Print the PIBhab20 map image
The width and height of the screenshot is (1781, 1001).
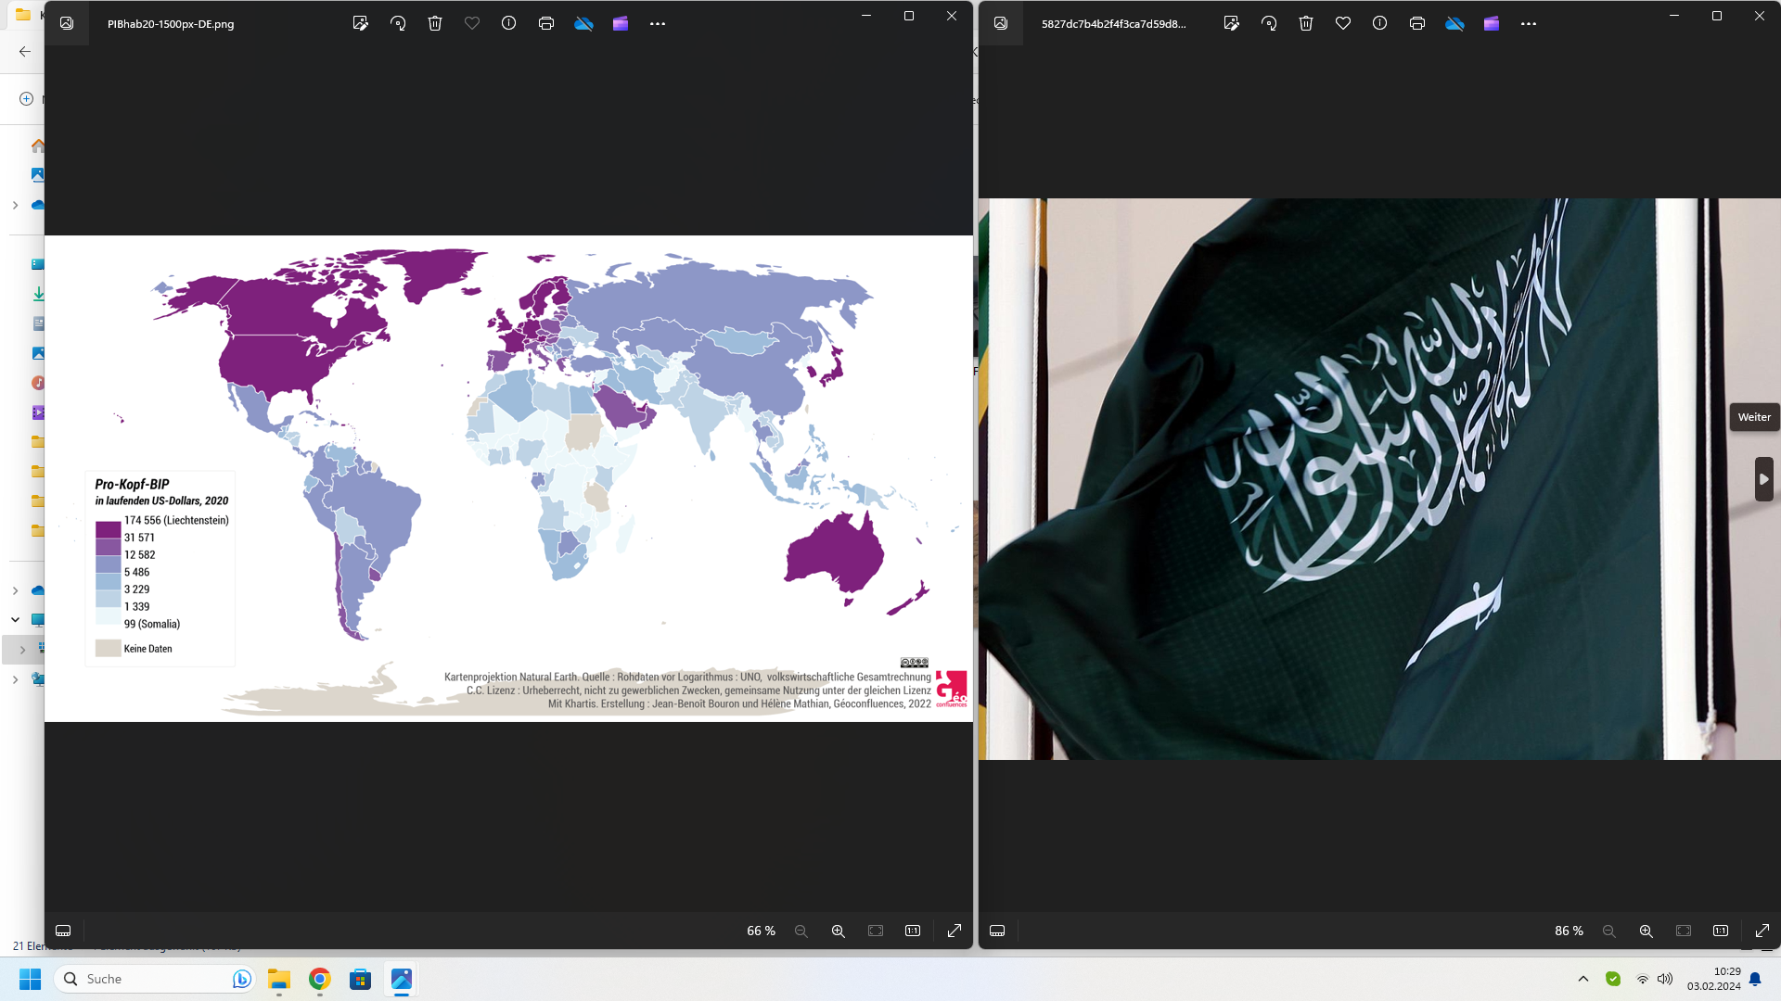click(x=546, y=23)
